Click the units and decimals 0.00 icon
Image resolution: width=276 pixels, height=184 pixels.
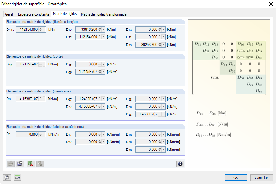tap(17, 177)
